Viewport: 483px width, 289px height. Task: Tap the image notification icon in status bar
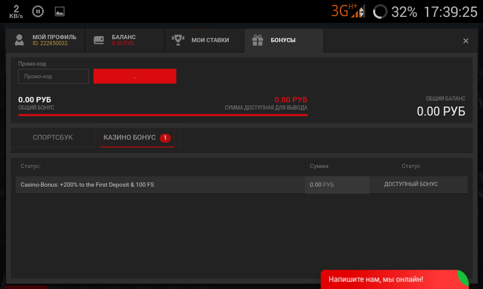[59, 11]
